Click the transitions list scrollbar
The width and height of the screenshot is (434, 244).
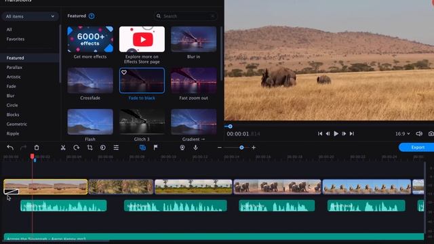221,54
